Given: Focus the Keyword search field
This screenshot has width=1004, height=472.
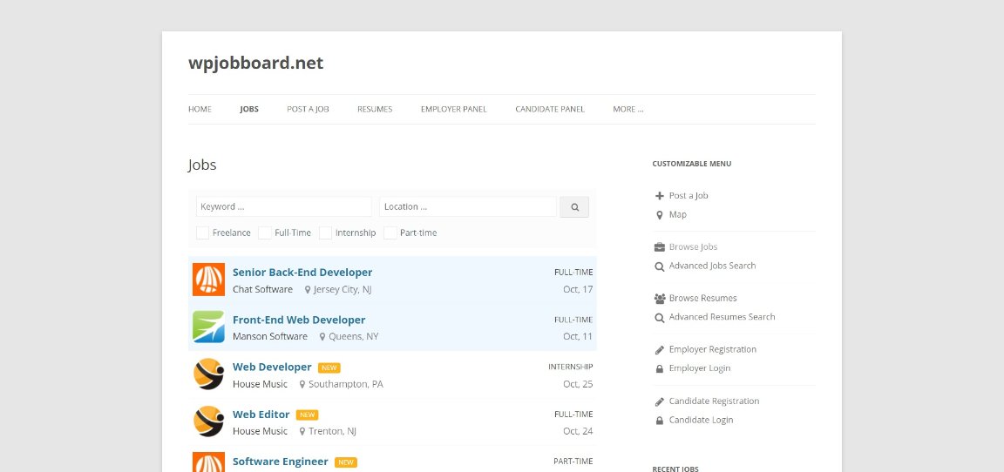Looking at the screenshot, I should point(283,207).
